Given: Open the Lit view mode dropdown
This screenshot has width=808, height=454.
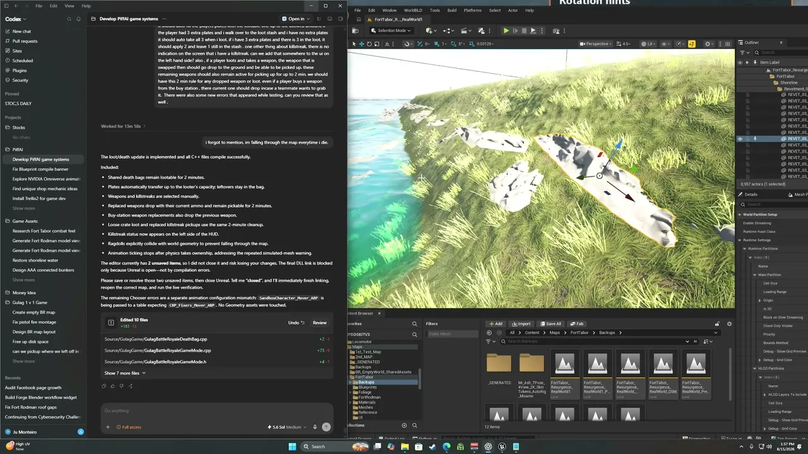Looking at the screenshot, I should click(x=648, y=44).
